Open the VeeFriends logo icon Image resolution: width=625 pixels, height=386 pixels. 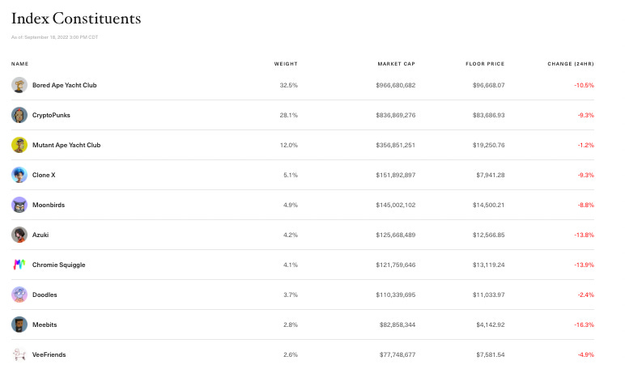coord(19,354)
